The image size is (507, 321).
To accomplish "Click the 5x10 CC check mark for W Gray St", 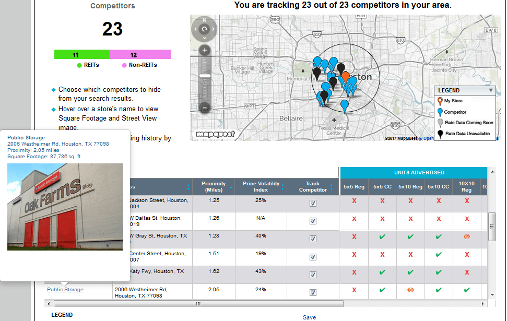I will pos(439,236).
